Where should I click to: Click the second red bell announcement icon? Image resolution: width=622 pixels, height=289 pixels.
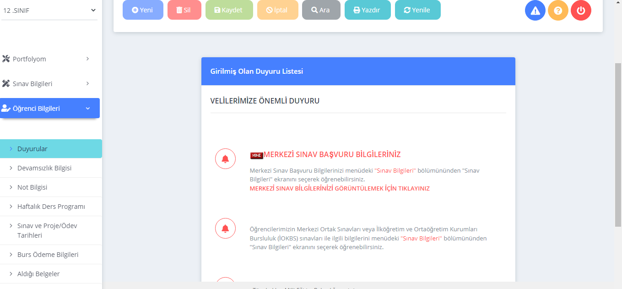click(x=225, y=229)
